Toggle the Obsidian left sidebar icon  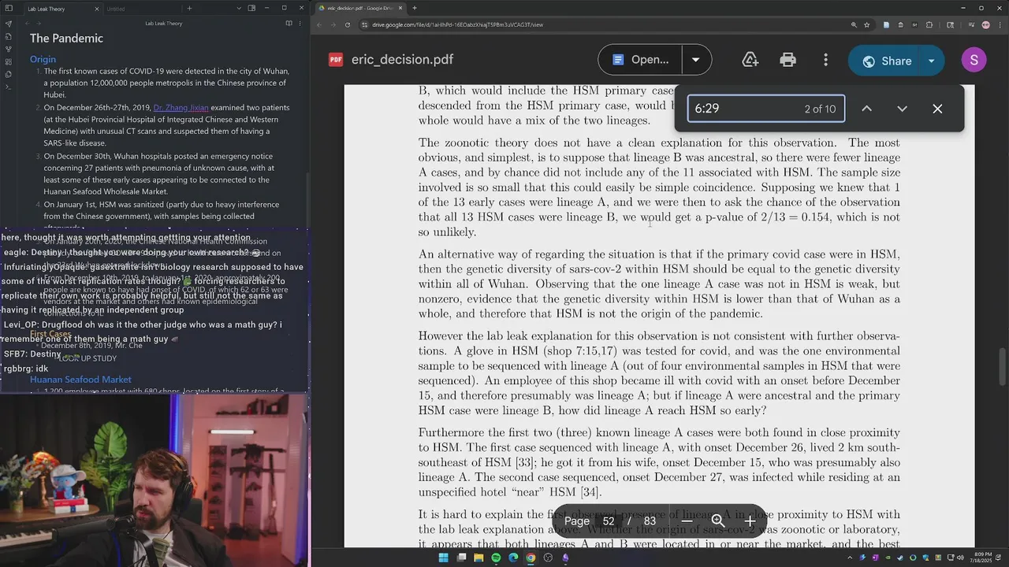pyautogui.click(x=9, y=9)
